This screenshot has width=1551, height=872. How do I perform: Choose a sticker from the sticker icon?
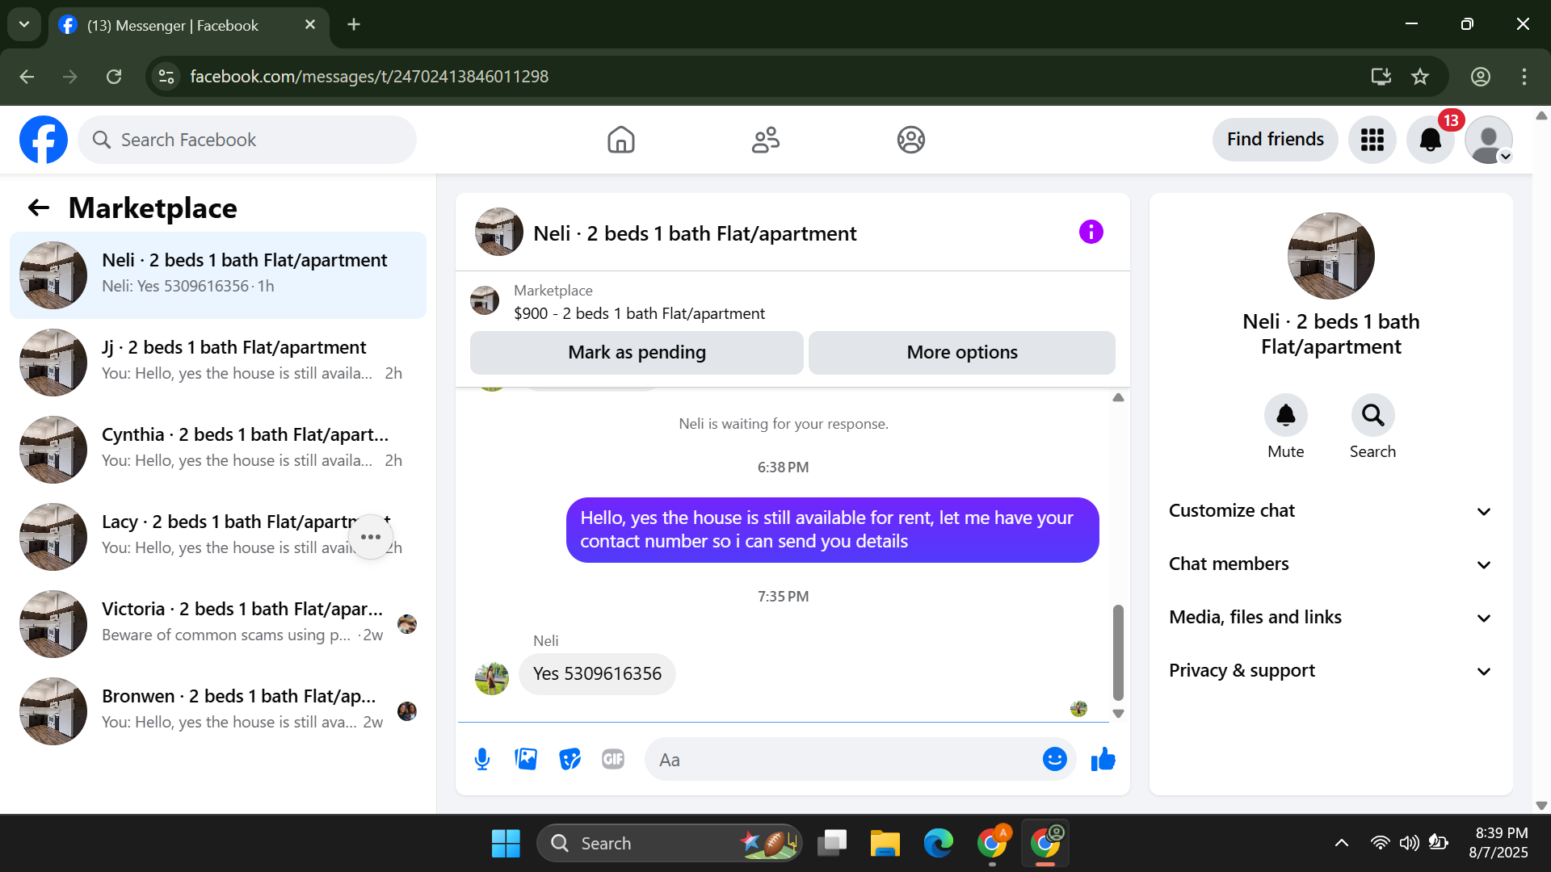[570, 760]
